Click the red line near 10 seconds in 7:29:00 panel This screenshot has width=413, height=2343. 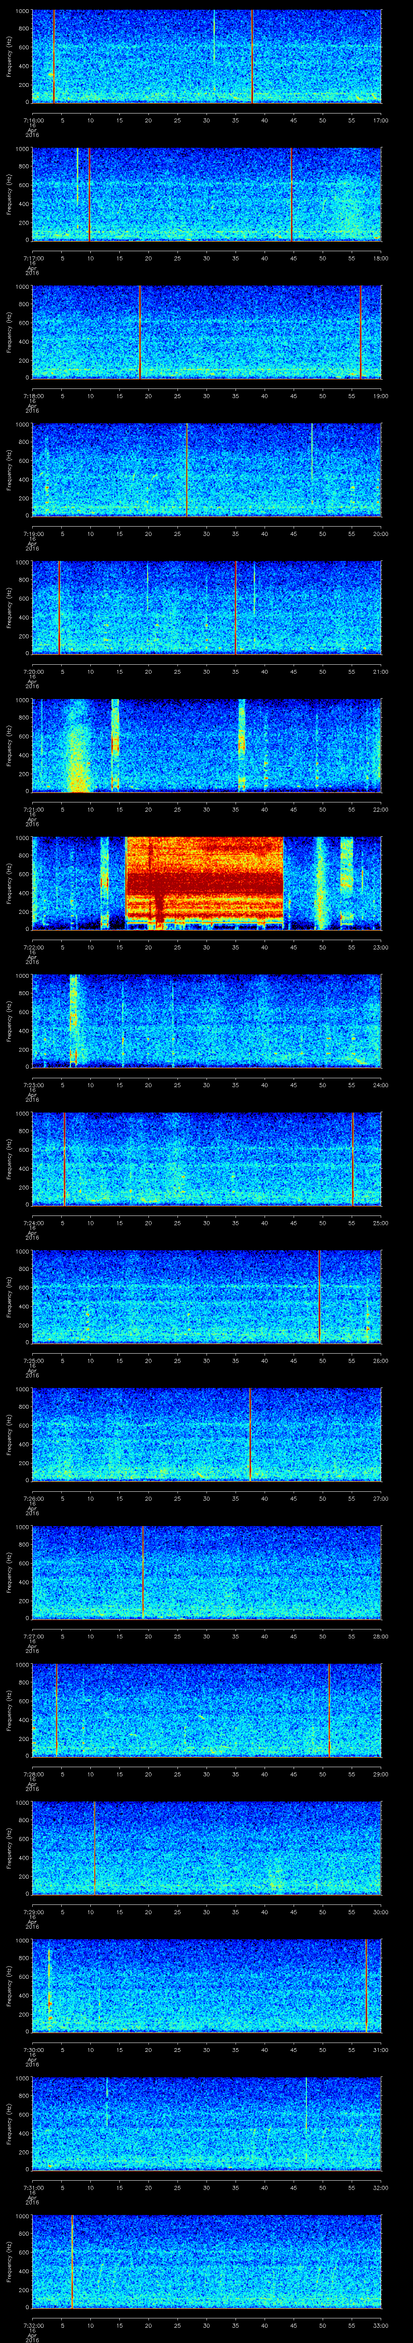point(94,1848)
